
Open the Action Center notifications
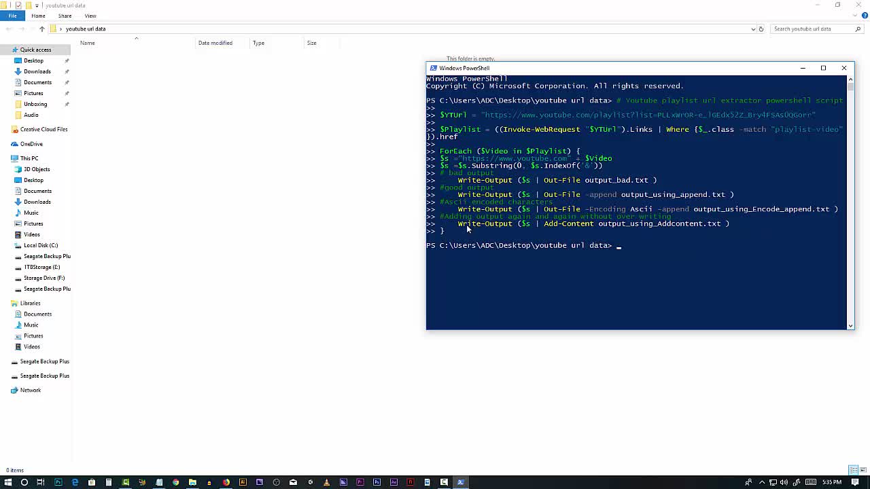[856, 482]
